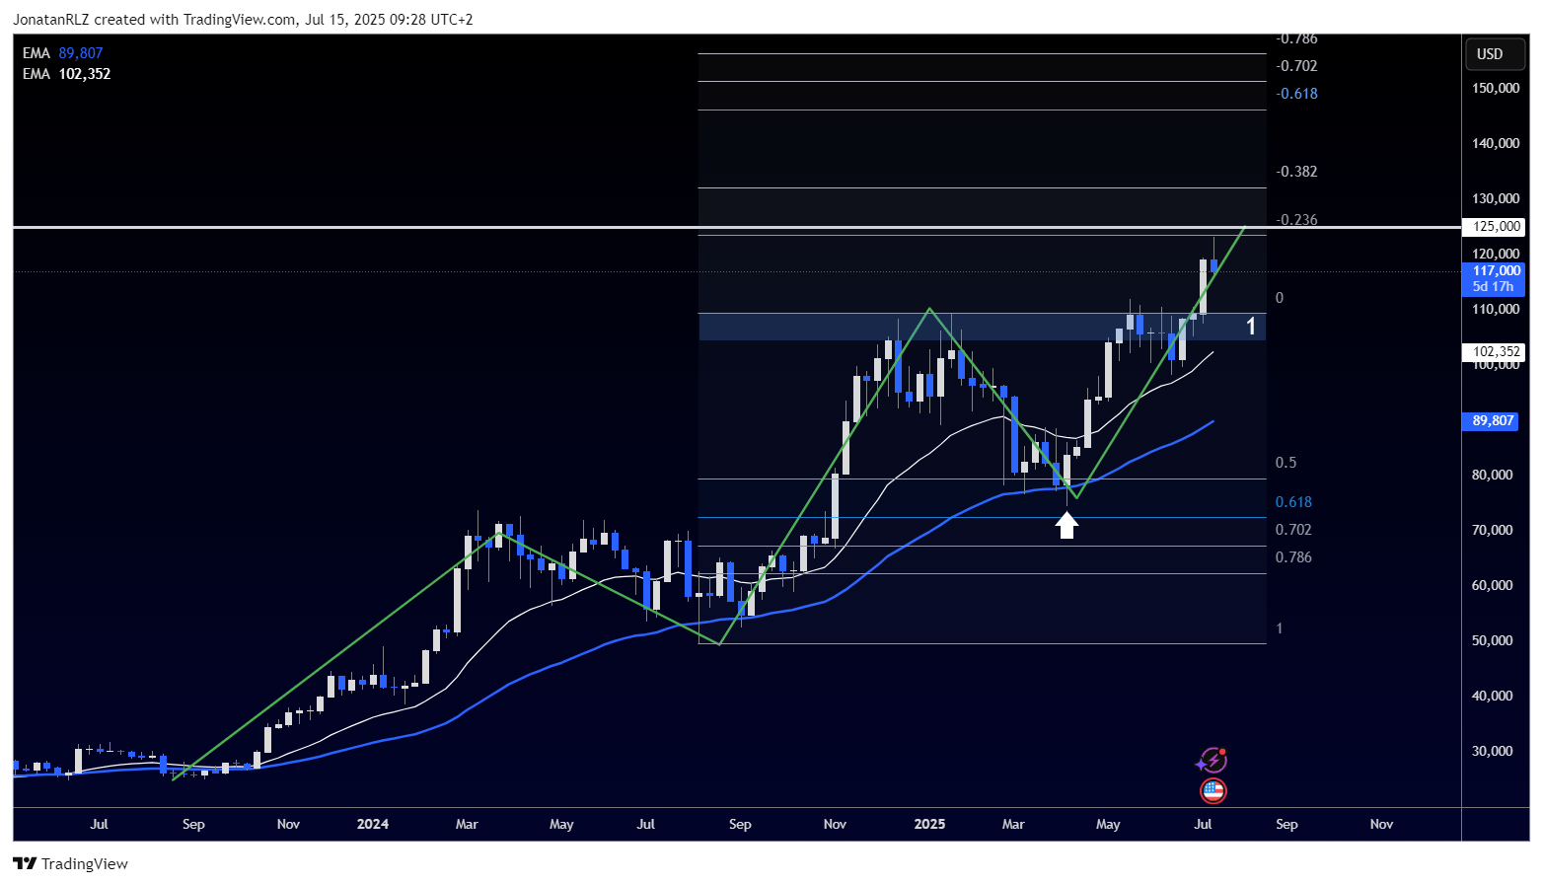This screenshot has height=885, width=1543.
Task: Click the purple lightning event icon
Action: click(x=1212, y=761)
